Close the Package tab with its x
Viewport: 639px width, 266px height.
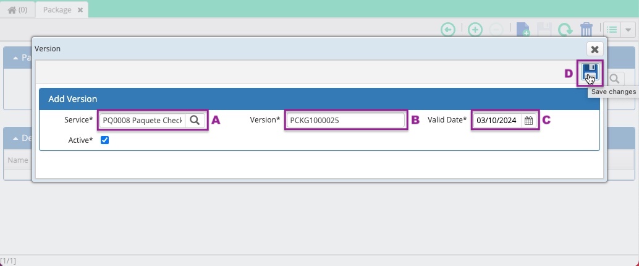(x=80, y=10)
